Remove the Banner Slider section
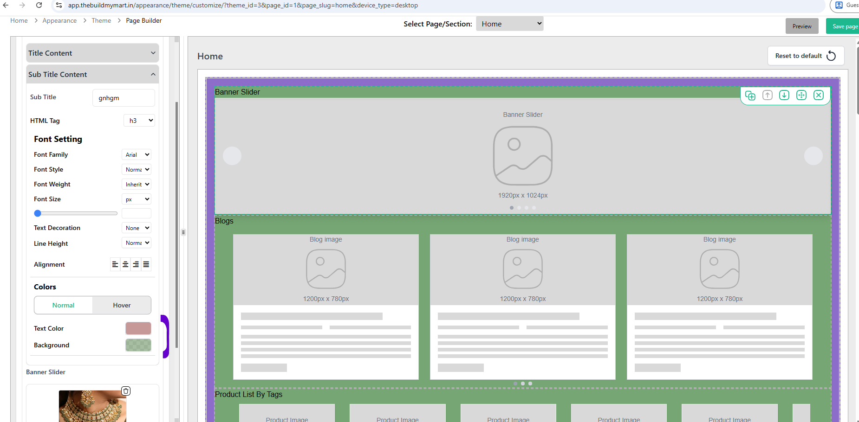This screenshot has height=422, width=859. pyautogui.click(x=819, y=95)
